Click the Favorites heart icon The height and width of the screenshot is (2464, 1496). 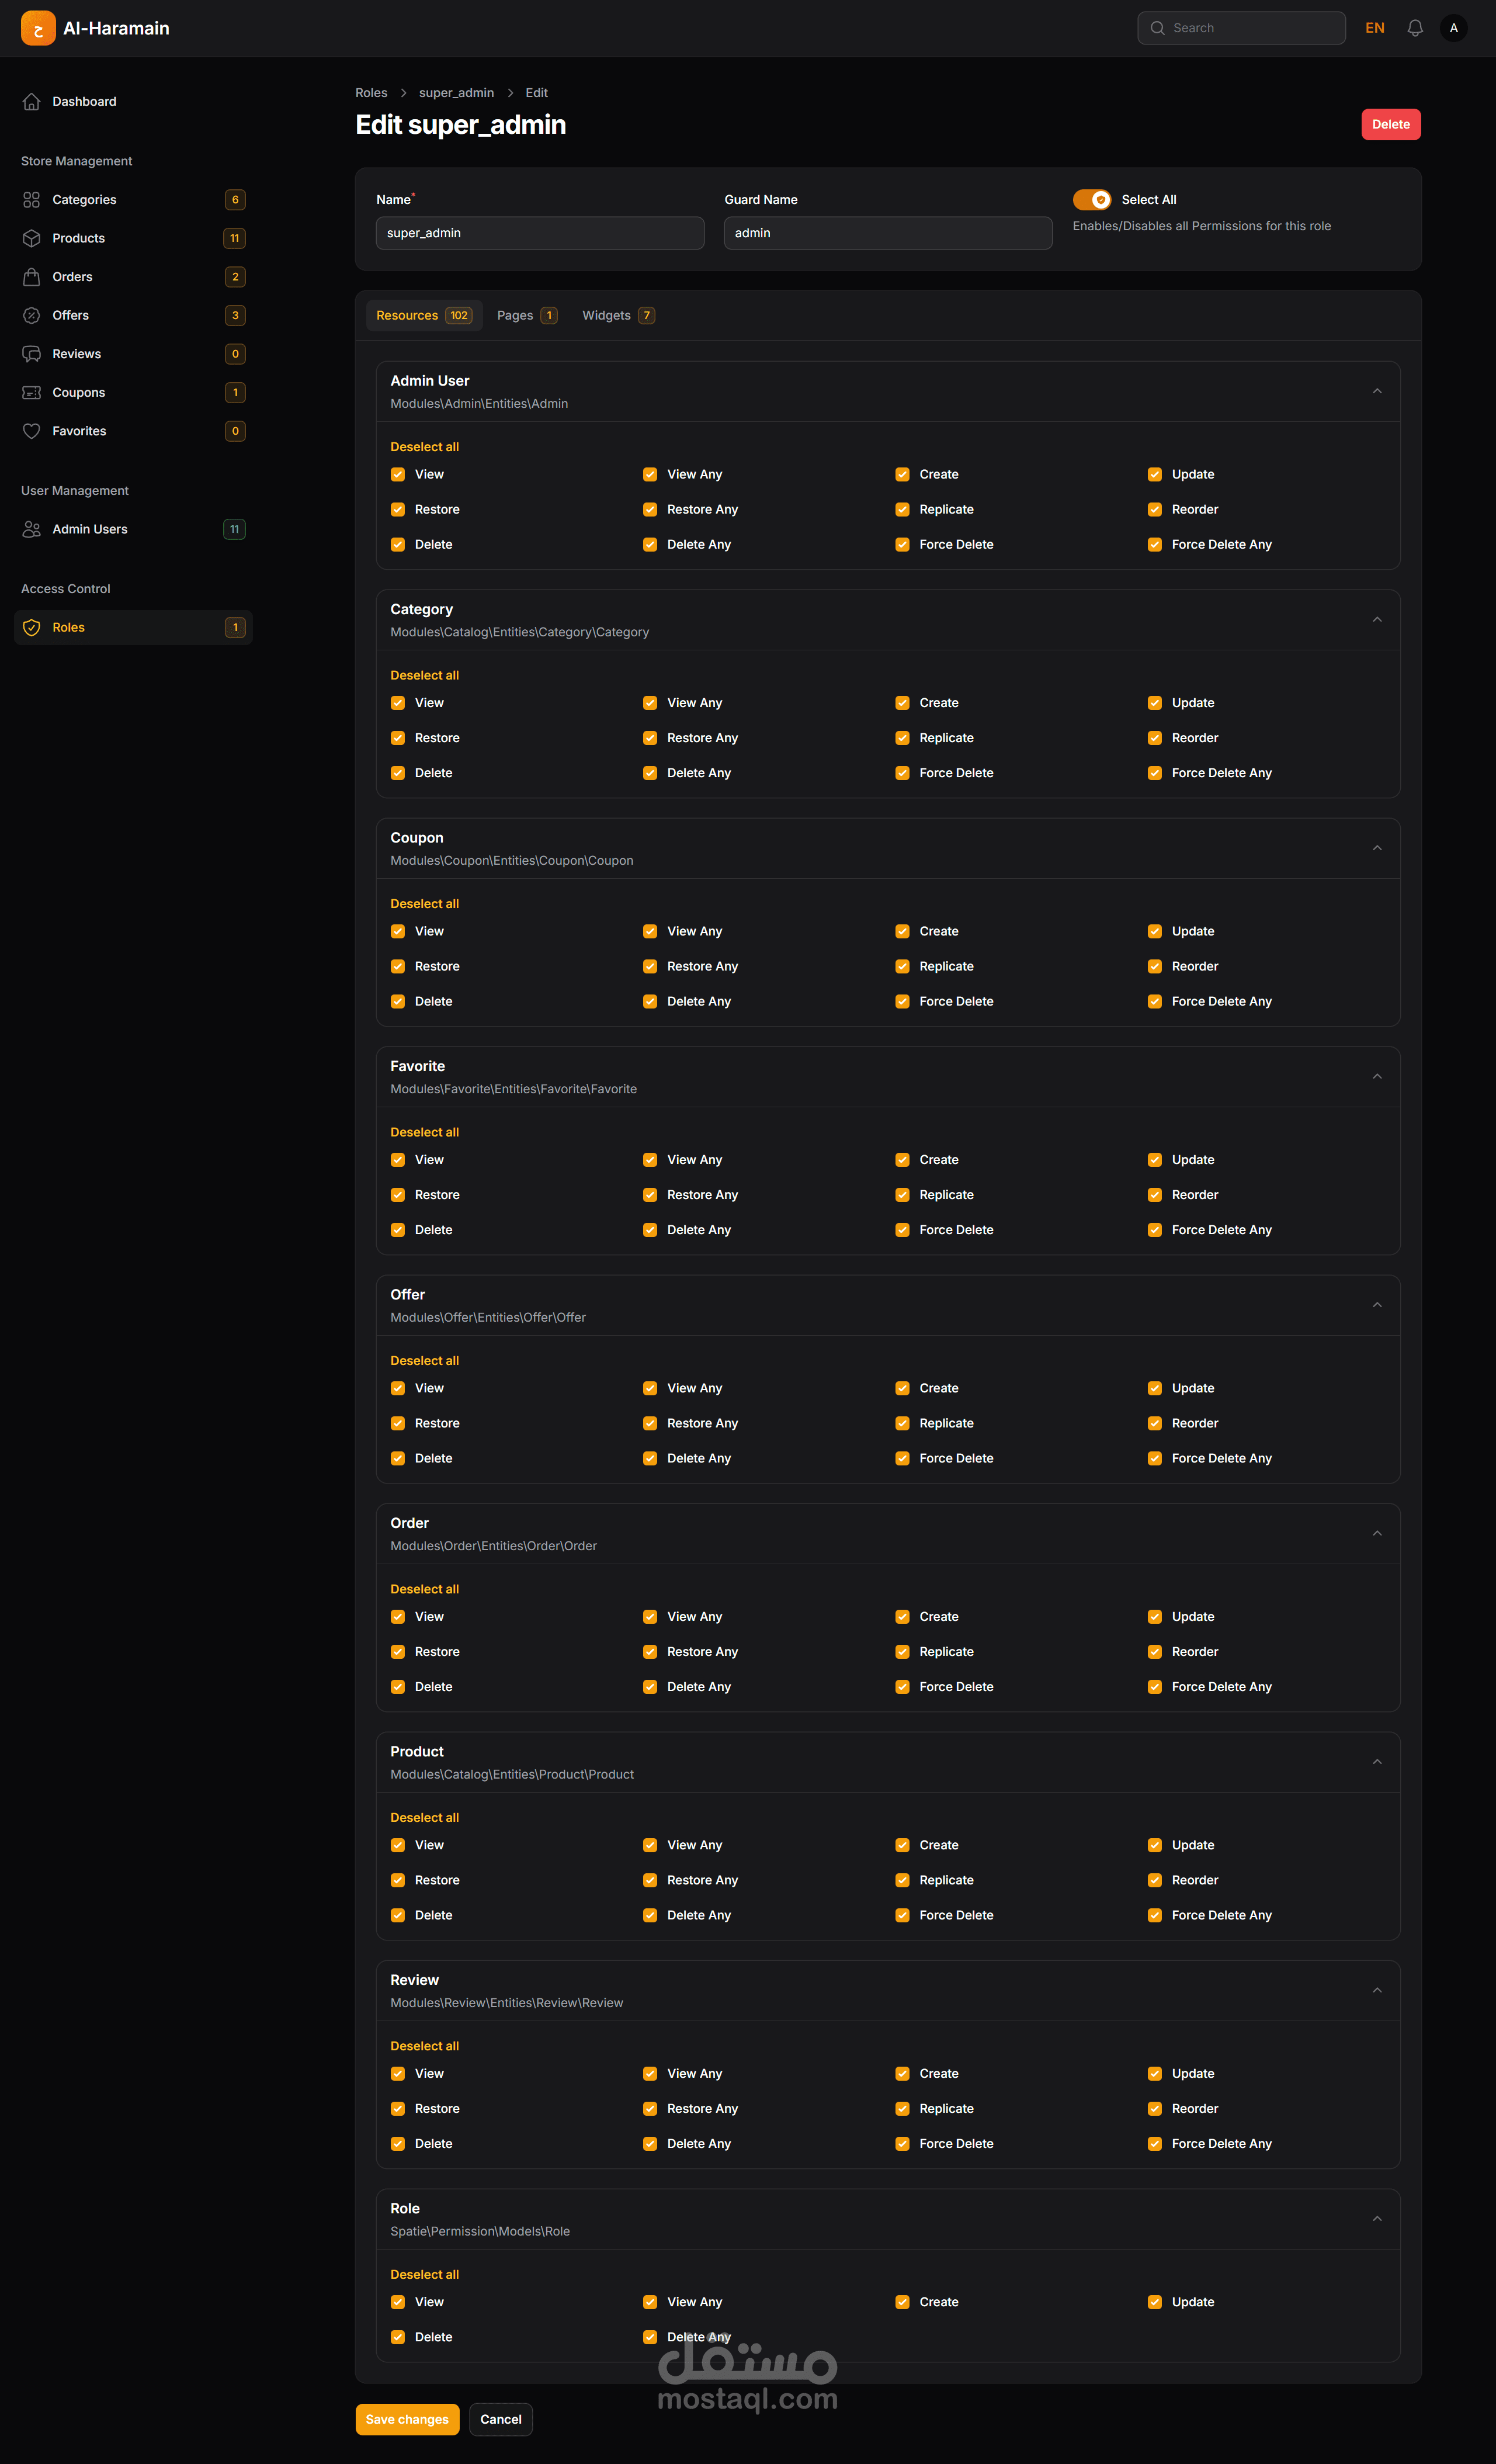pos(32,431)
